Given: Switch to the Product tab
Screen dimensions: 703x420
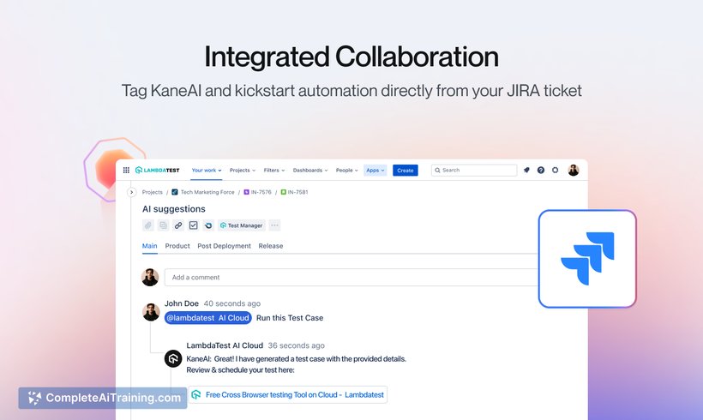Looking at the screenshot, I should tap(177, 246).
